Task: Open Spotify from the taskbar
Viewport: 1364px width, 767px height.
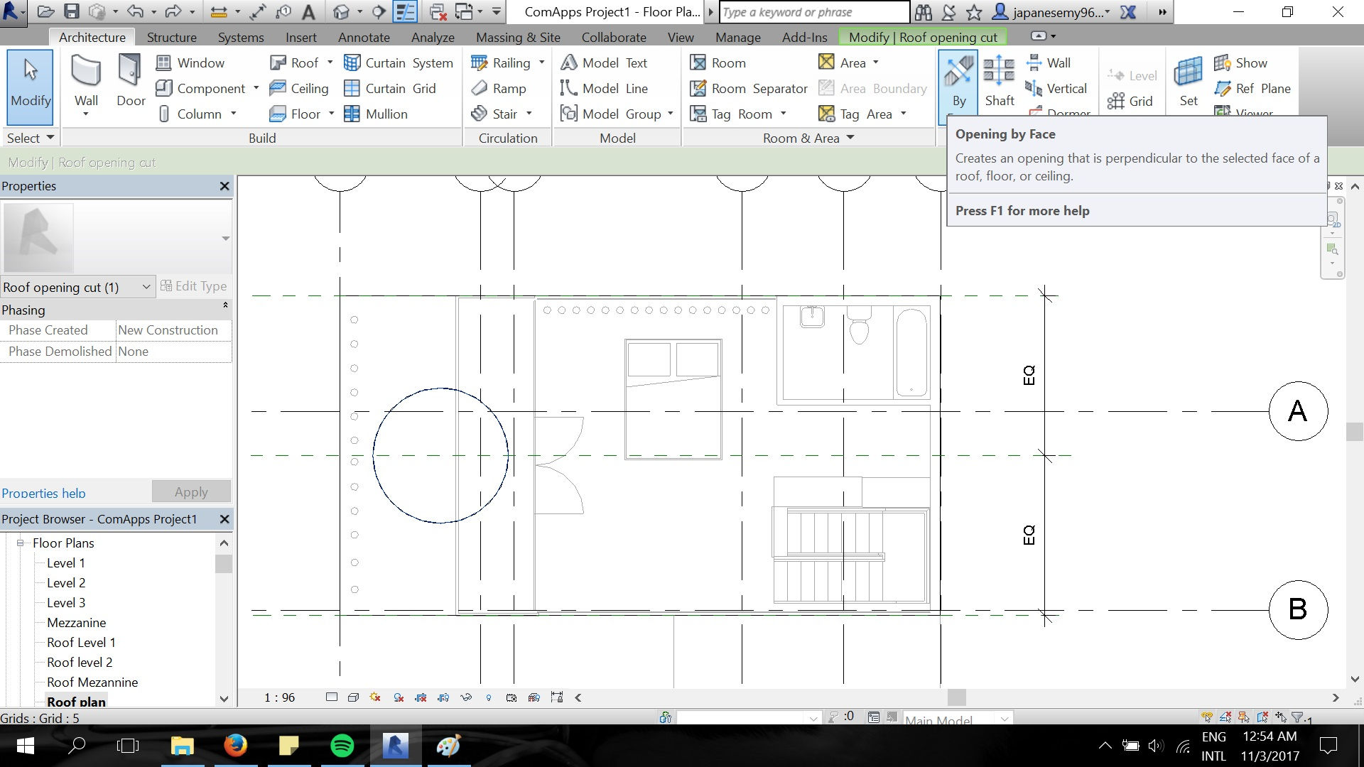Action: 342,746
